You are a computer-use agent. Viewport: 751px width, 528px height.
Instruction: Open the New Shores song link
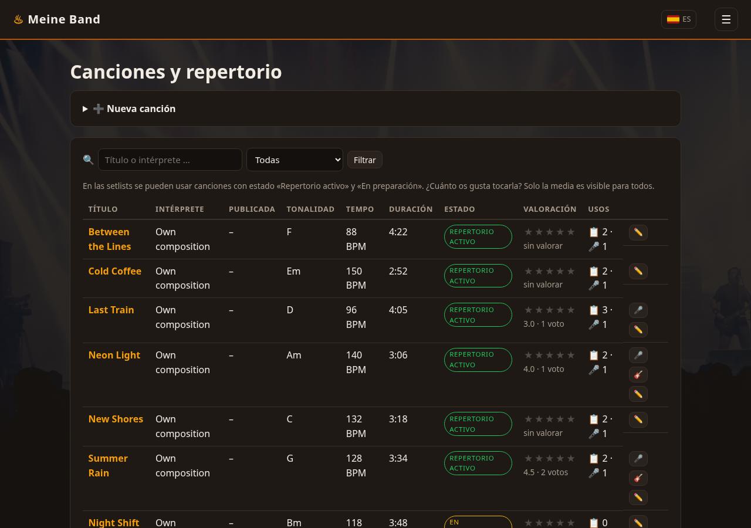click(116, 419)
